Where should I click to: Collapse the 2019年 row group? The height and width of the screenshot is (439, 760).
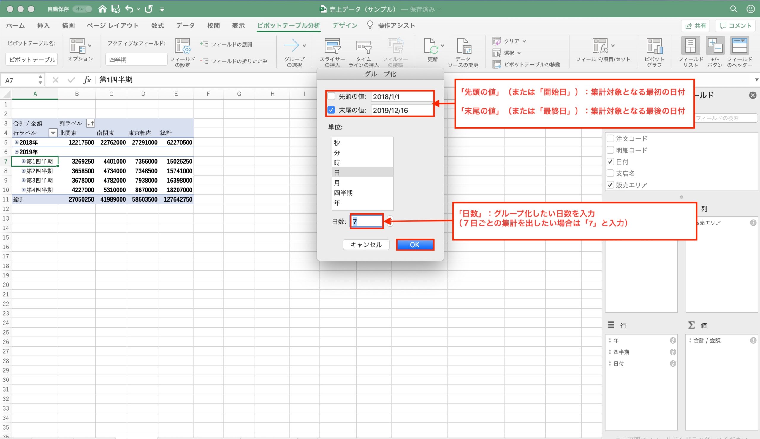(17, 152)
